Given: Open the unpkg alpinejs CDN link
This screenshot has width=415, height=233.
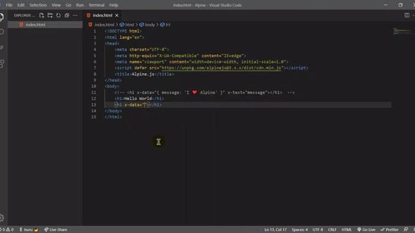Looking at the screenshot, I should (x=221, y=68).
